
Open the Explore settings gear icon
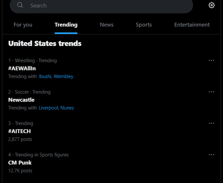pos(212,5)
